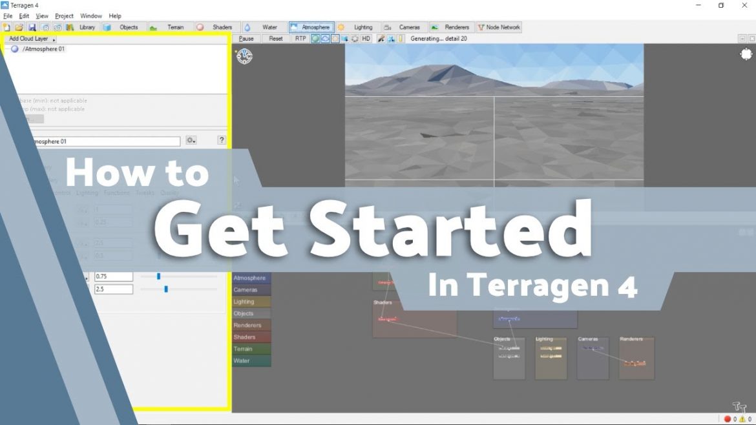The image size is (756, 425).
Task: Open the Shaders layout view
Action: (217, 27)
